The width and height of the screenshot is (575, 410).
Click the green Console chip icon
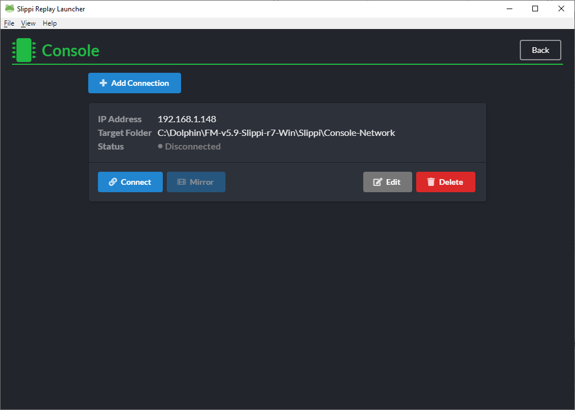point(24,50)
